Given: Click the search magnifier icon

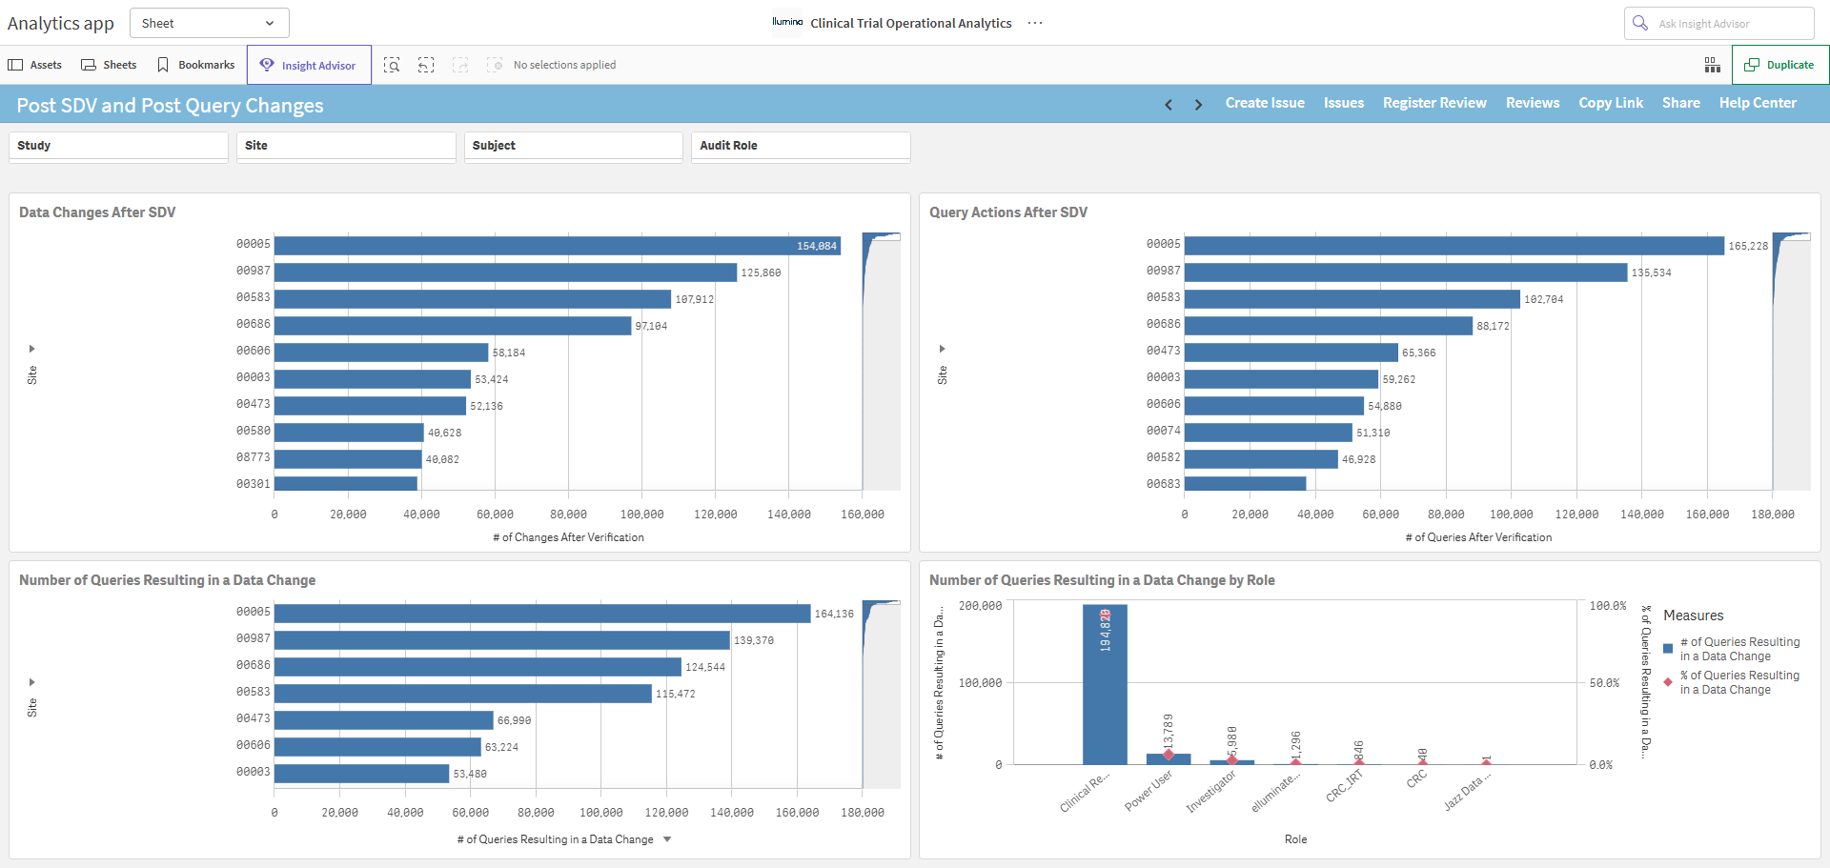Looking at the screenshot, I should [1640, 23].
